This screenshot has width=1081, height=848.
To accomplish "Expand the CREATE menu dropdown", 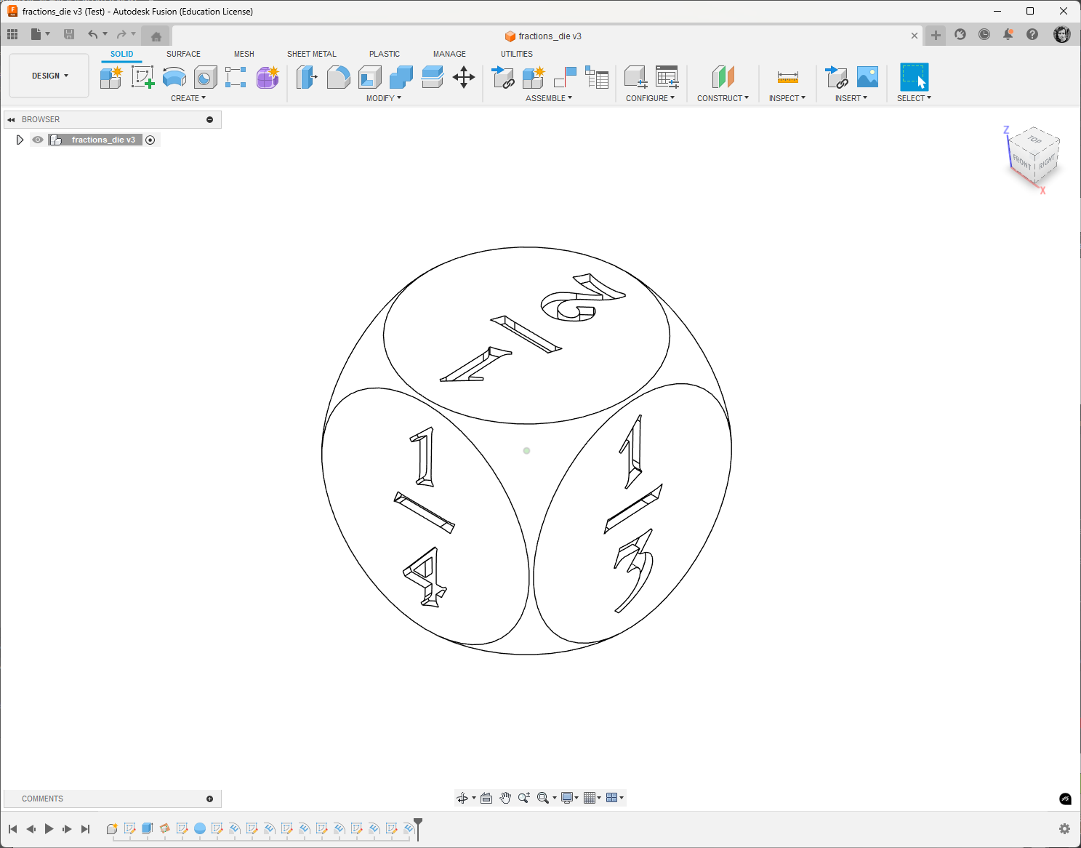I will [188, 98].
